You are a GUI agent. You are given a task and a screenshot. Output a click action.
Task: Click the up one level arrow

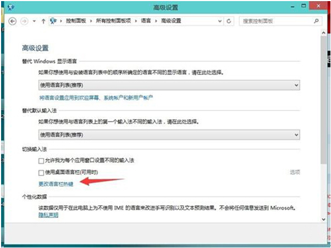[x=43, y=21]
